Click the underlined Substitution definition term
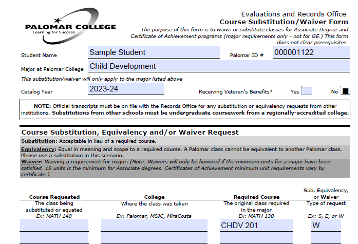Screen dimensions: 358x244 coord(39,141)
